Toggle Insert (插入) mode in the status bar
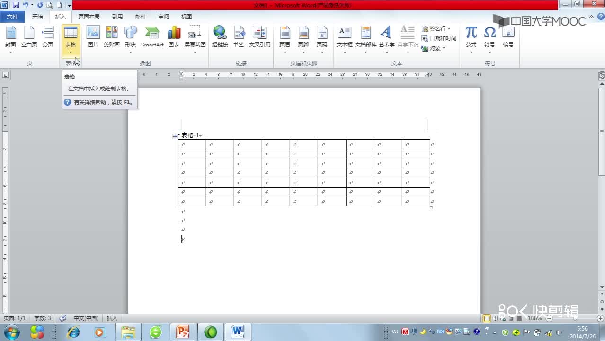This screenshot has height=341, width=605. [x=112, y=318]
